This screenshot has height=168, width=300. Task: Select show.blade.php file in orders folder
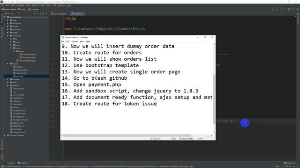27,57
